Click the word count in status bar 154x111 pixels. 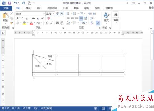click(x=27, y=108)
